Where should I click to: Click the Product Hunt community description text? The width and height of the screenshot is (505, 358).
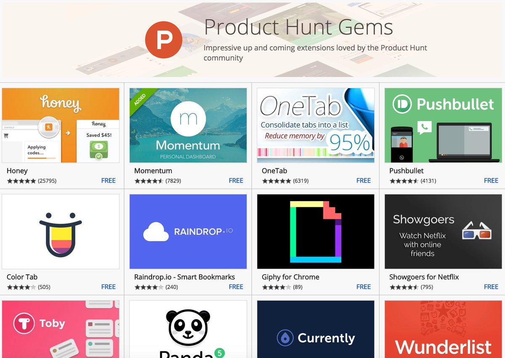pyautogui.click(x=315, y=53)
